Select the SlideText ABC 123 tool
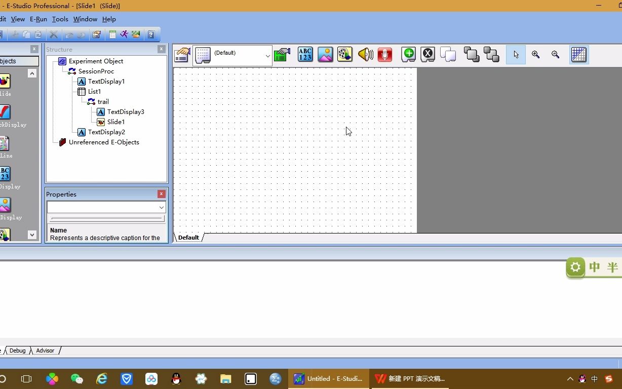This screenshot has height=389, width=622. pyautogui.click(x=305, y=55)
